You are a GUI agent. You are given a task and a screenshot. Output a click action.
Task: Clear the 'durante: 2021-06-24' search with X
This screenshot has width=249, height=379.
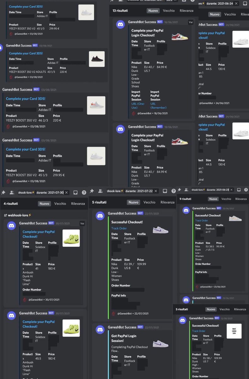(235, 3)
